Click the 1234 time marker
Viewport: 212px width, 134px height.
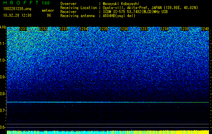[x=84, y=29]
